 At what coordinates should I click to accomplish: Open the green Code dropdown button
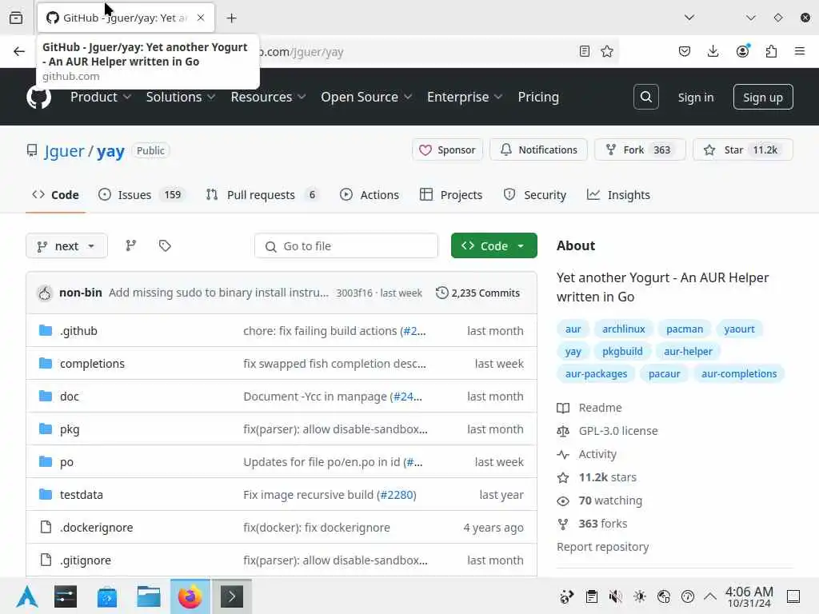(x=493, y=246)
